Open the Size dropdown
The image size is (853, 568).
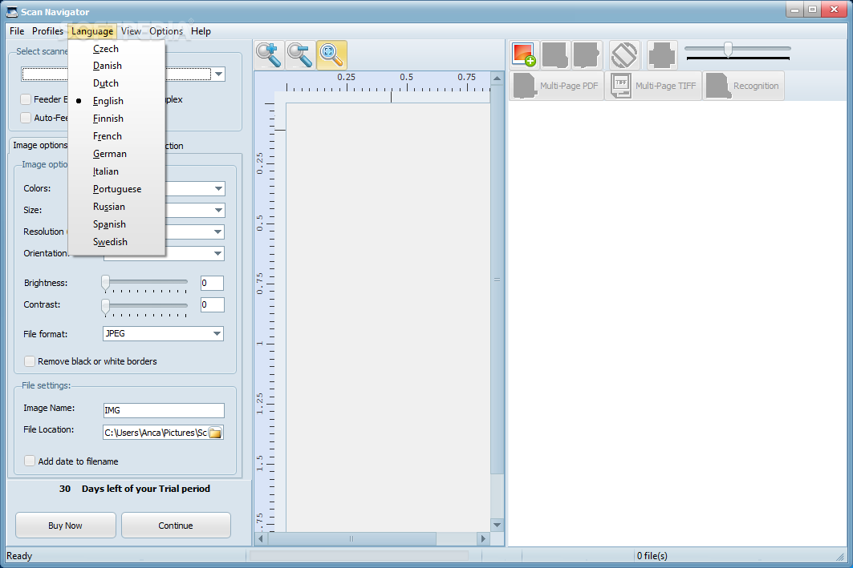coord(218,210)
